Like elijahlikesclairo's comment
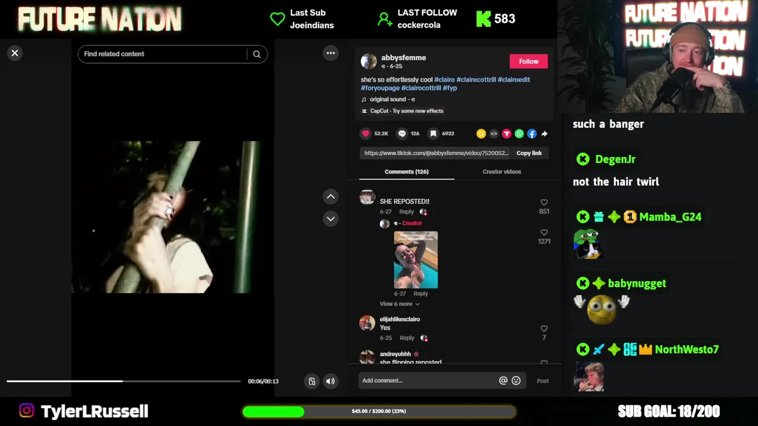 tap(544, 329)
